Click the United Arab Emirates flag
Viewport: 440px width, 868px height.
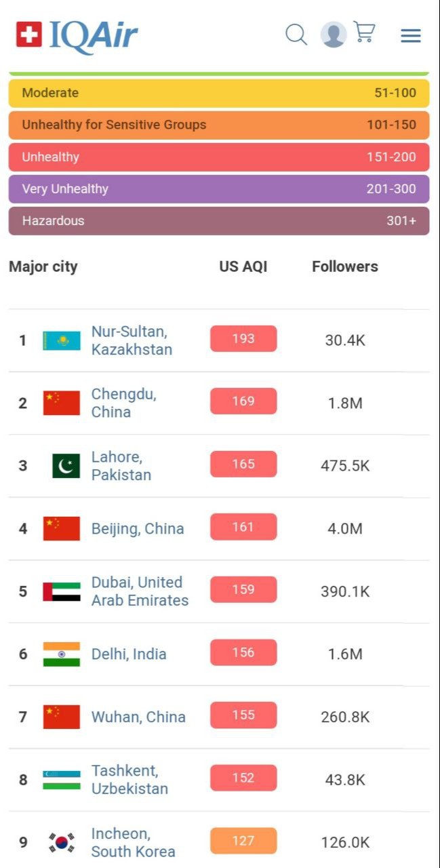tap(62, 591)
